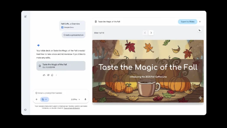
Task: Remove the selected tool chip in prompt box
Action: [x=46, y=100]
